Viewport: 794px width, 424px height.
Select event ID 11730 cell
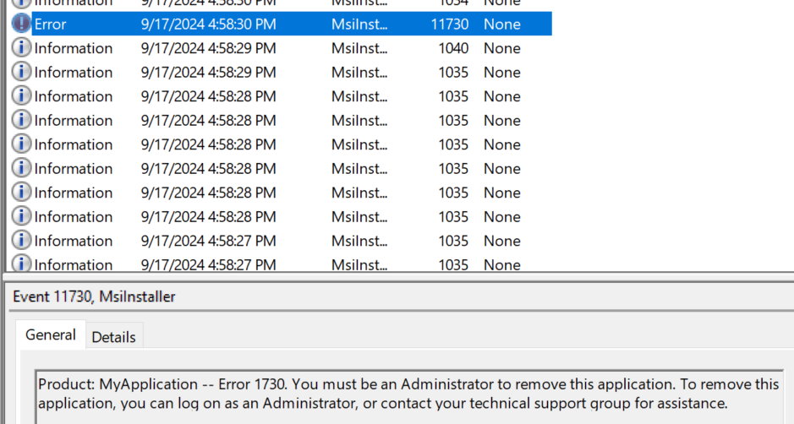click(x=449, y=24)
